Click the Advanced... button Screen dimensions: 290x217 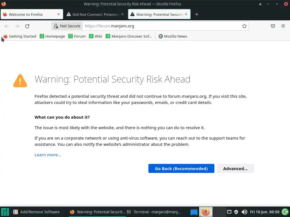pyautogui.click(x=235, y=168)
